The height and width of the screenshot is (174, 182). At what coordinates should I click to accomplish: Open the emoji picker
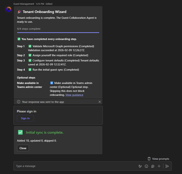(146, 166)
